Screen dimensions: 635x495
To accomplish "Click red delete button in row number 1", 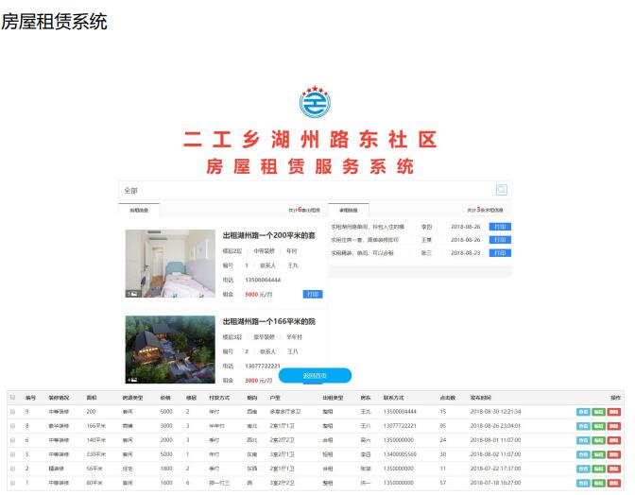I will pos(614,483).
